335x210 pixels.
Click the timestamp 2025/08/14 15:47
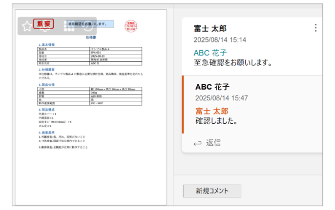click(222, 98)
